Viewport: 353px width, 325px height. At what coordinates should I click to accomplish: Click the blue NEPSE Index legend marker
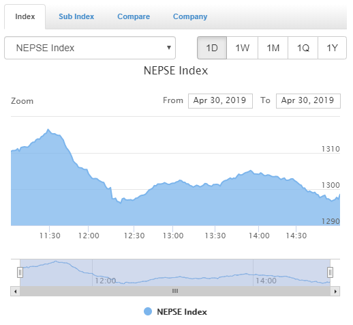(x=148, y=311)
